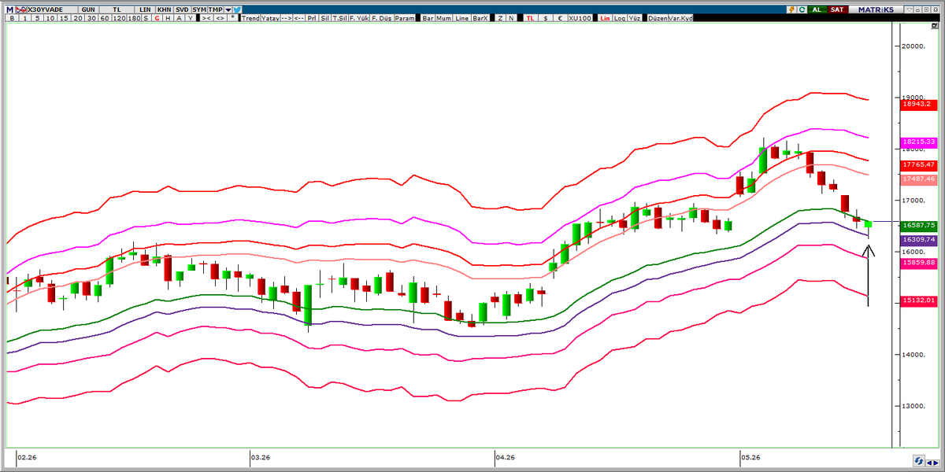Screen dimensions: 945x472
Task: Click the <> expand chart icon
Action: [220, 18]
